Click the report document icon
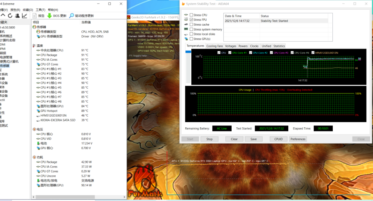 (35, 16)
